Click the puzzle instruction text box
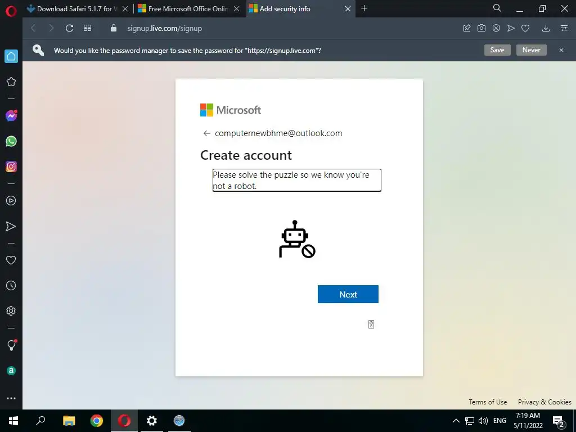The image size is (576, 432). [297, 181]
